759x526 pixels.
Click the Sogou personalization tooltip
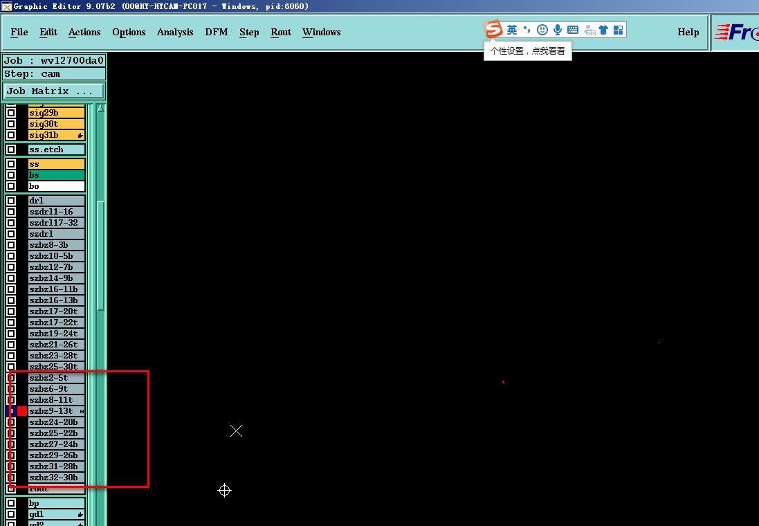pos(528,51)
